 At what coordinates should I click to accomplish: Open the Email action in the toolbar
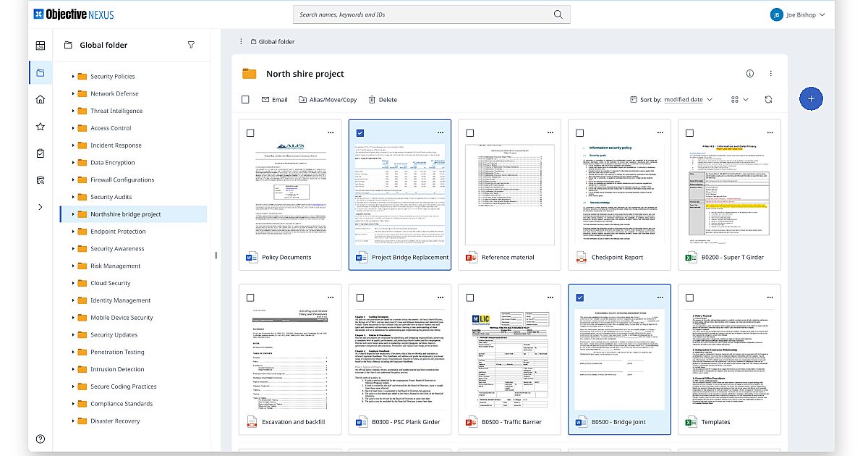pyautogui.click(x=274, y=99)
